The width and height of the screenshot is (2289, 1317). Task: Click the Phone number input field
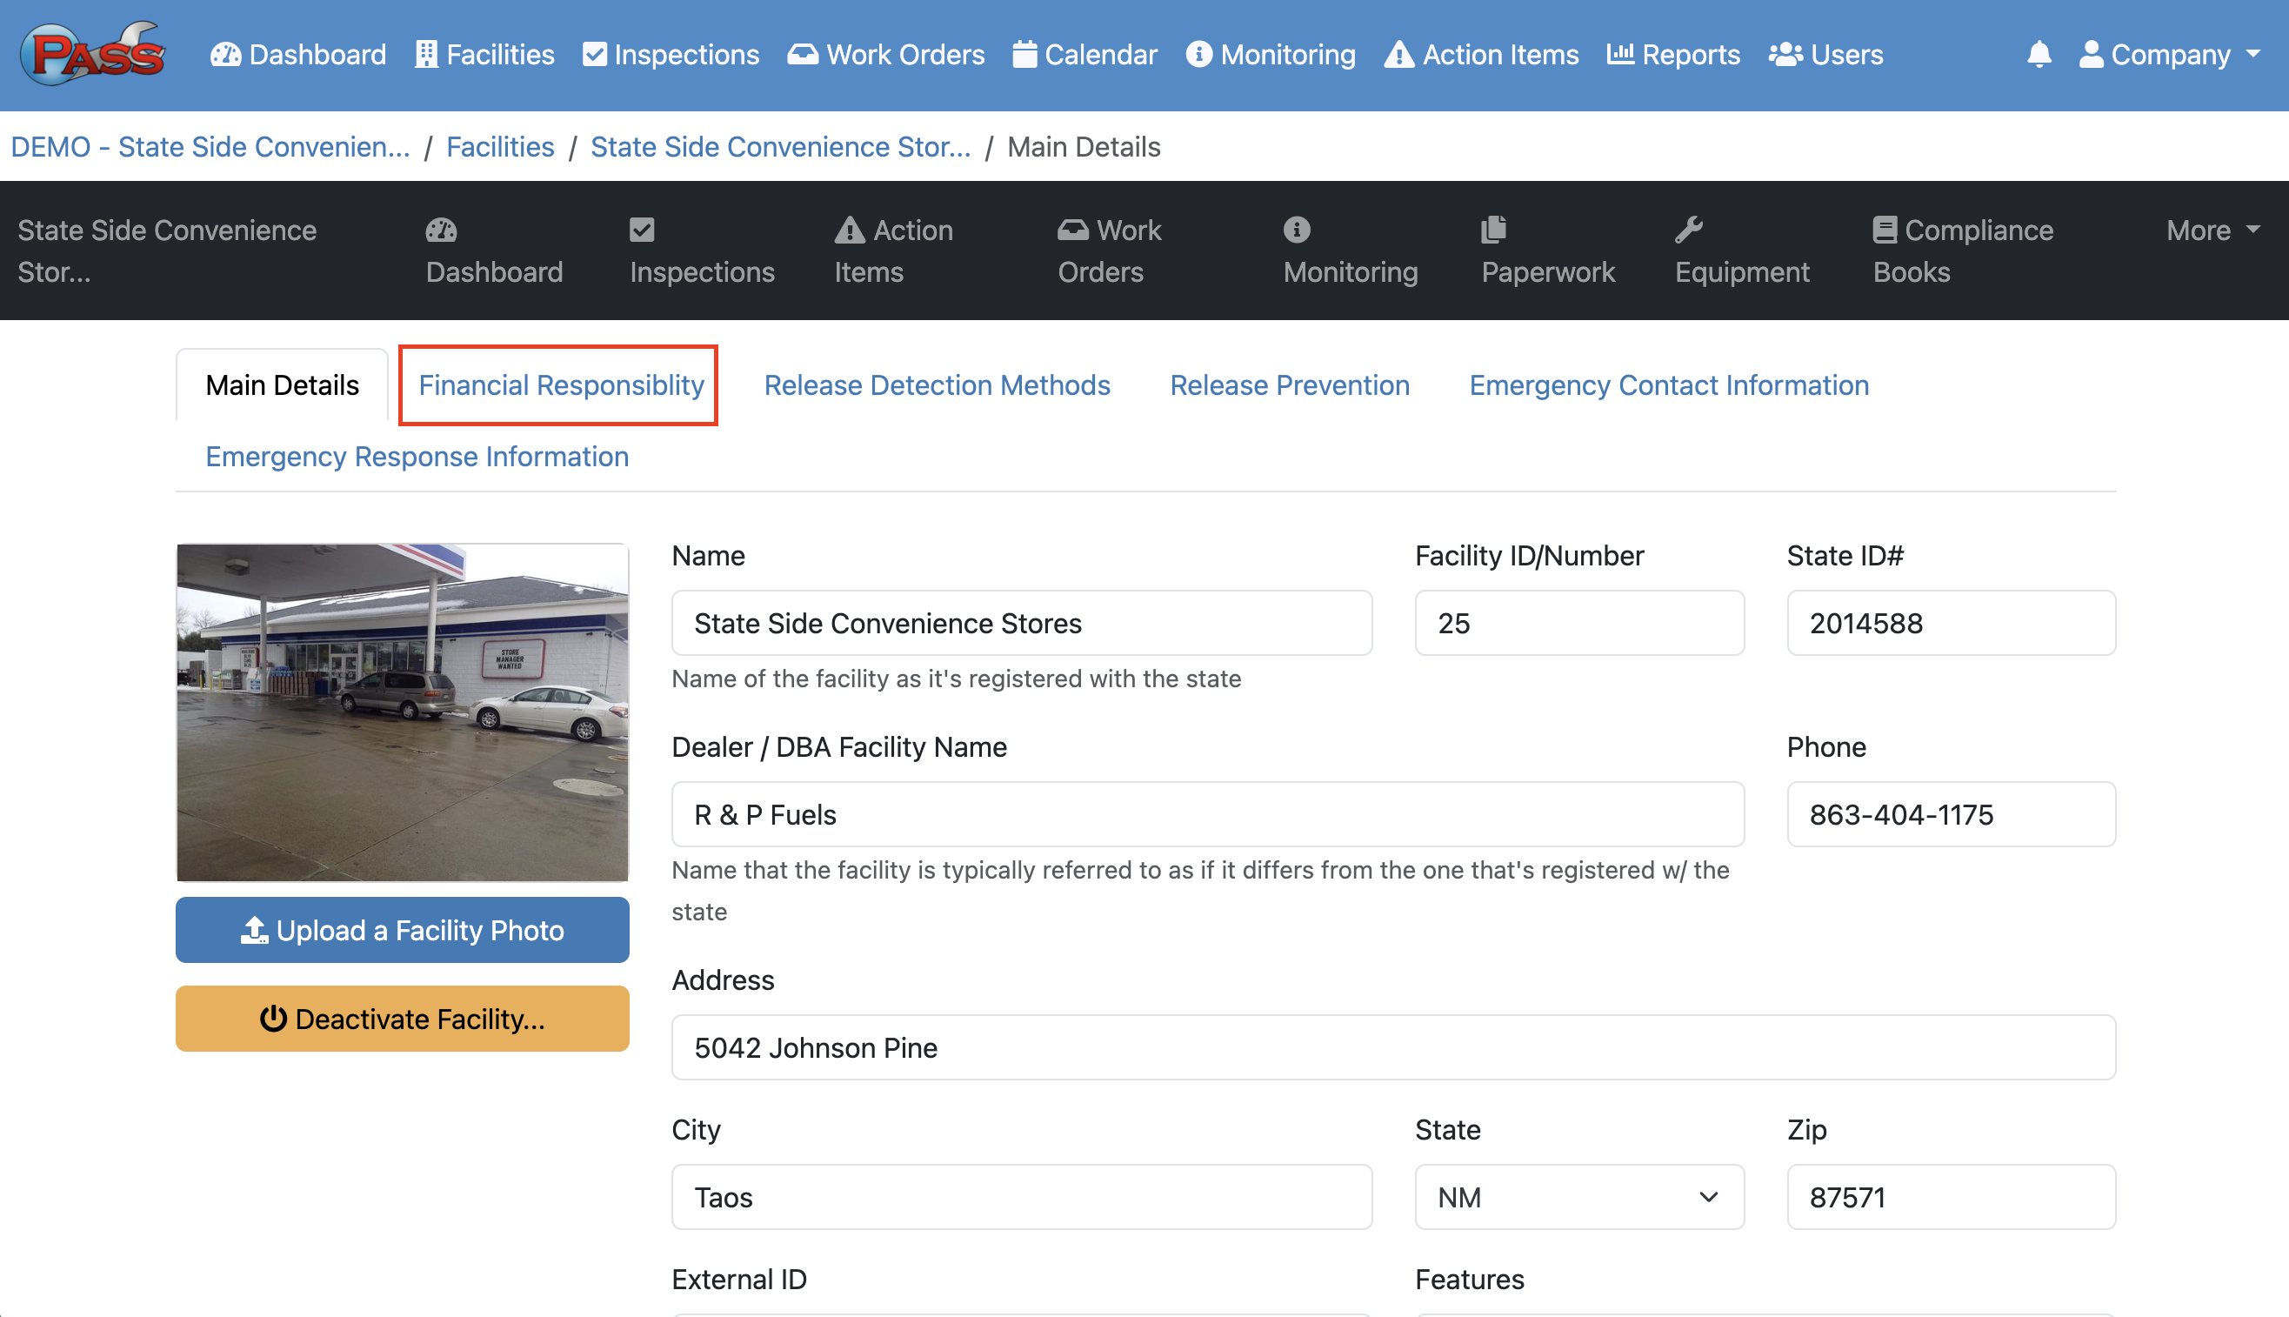1950,814
